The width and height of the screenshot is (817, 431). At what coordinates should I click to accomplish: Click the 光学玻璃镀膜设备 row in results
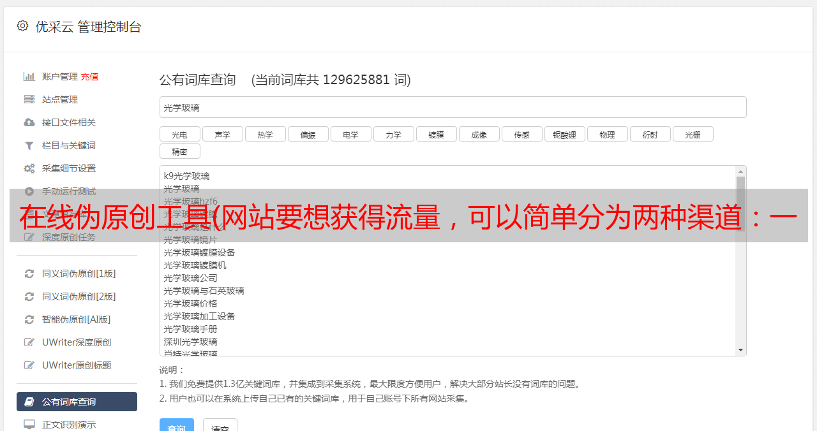(199, 252)
